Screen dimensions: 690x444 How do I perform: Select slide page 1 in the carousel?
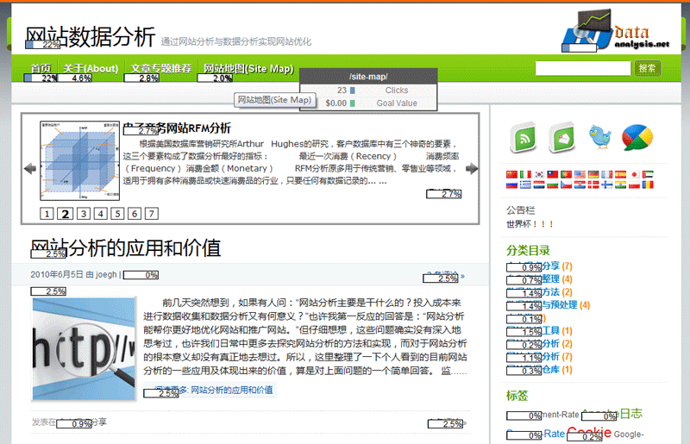[47, 214]
